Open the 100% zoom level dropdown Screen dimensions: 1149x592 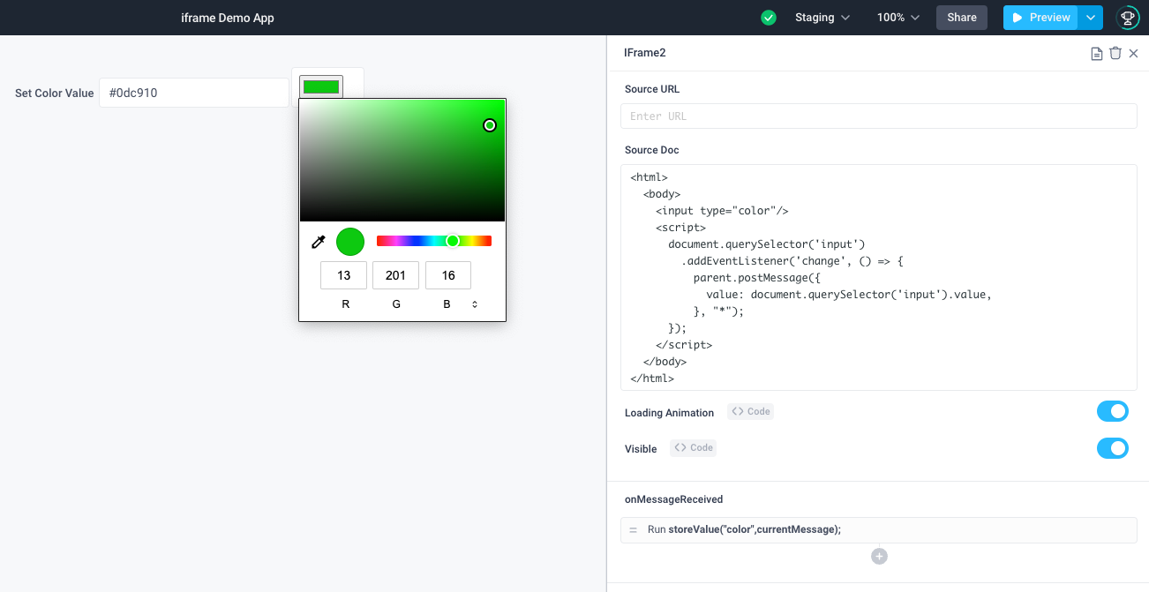point(897,17)
